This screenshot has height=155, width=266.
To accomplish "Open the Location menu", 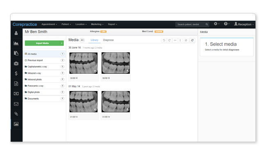I will click(x=81, y=24).
